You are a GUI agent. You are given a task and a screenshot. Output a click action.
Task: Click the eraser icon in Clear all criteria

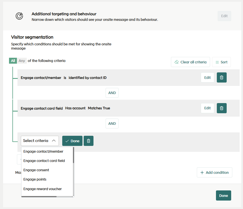[x=177, y=62]
